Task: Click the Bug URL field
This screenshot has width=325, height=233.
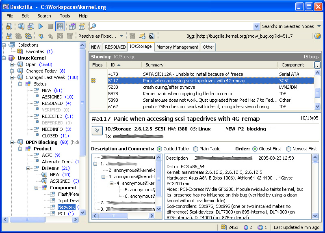Action: coord(254,36)
